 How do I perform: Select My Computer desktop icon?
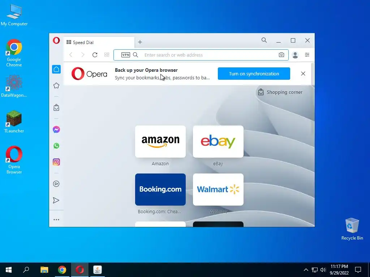(14, 15)
